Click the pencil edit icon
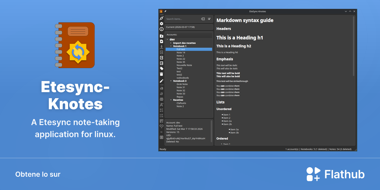This screenshot has height=190, width=380. click(x=161, y=81)
